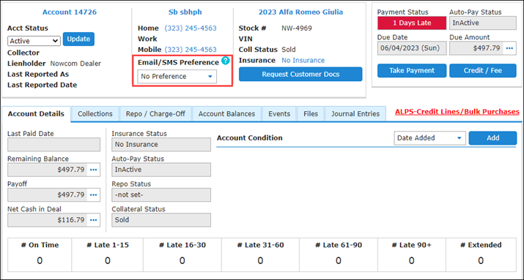Click the Nowcom Dealer lienholder text

click(x=75, y=64)
